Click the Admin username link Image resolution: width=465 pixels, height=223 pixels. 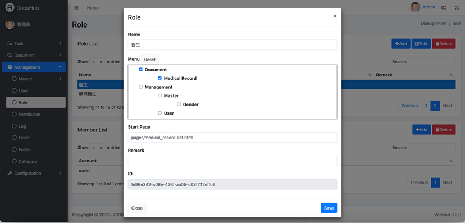[x=429, y=7]
